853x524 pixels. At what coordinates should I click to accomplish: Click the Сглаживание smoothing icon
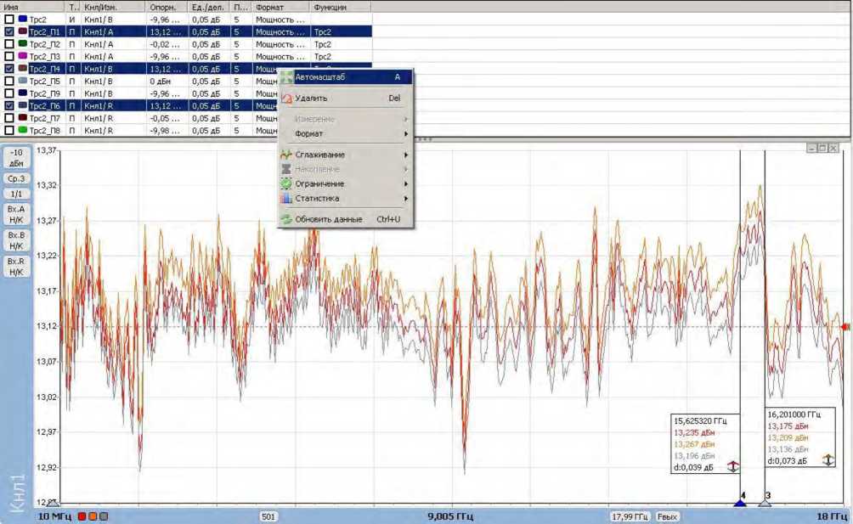pos(286,155)
